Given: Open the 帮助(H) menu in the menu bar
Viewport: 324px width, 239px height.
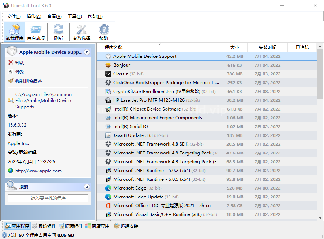Looking at the screenshot, I should click(95, 16).
